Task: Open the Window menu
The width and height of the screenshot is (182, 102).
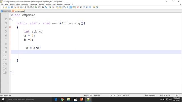Action: tap(67, 5)
